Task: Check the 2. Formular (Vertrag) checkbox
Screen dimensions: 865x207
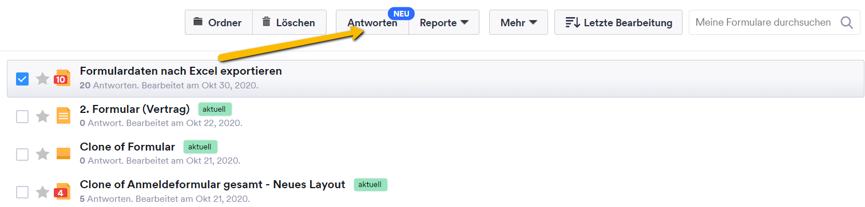Action: tap(22, 116)
